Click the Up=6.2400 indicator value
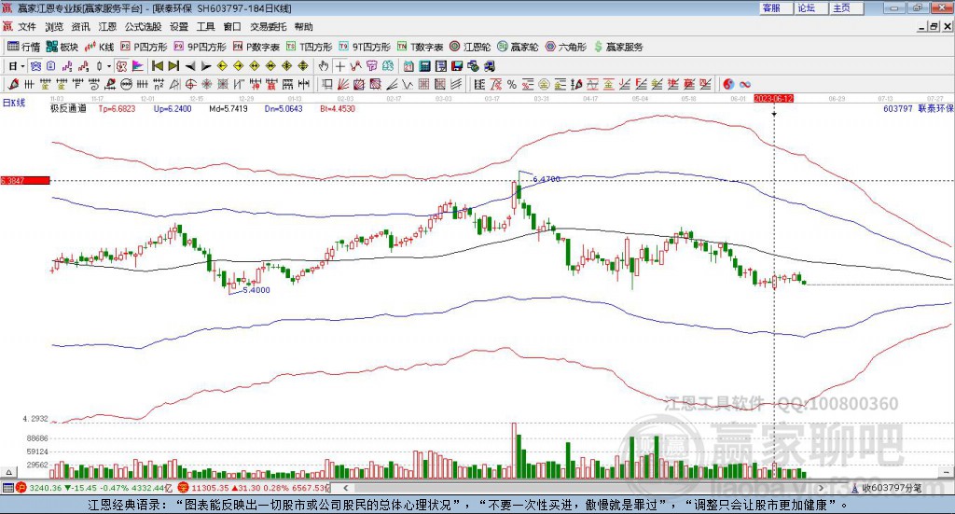The image size is (955, 514). point(173,108)
